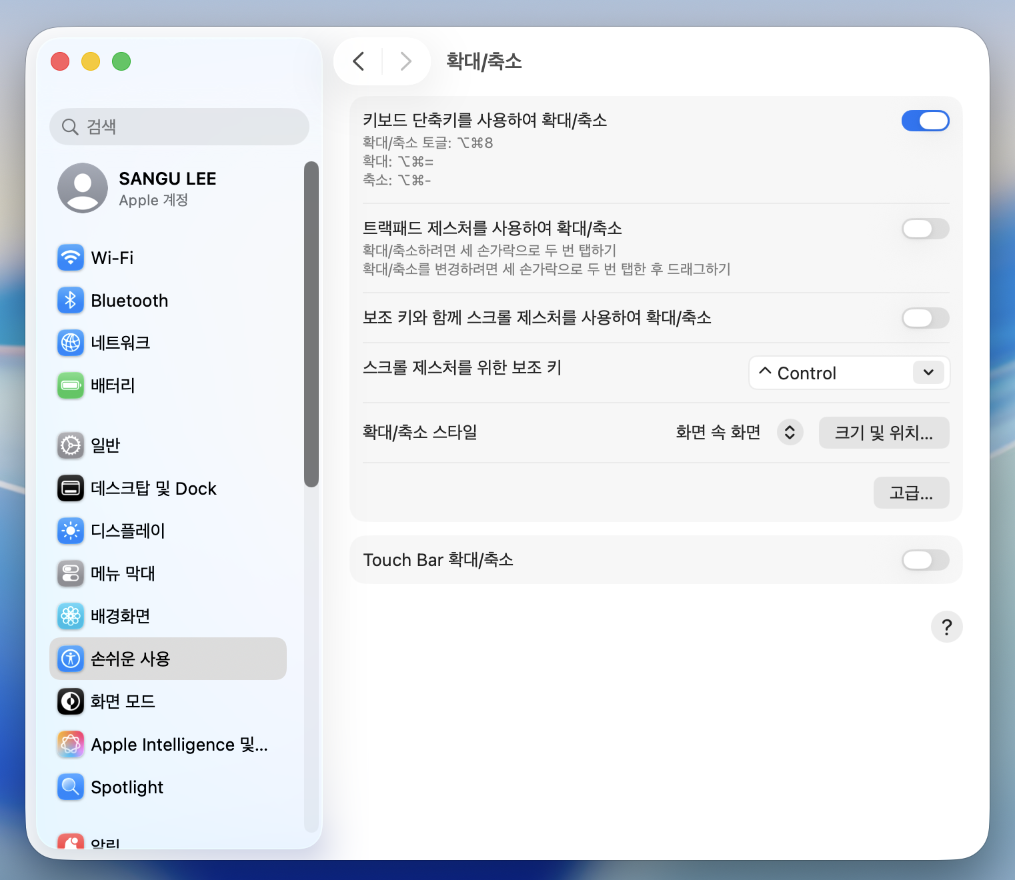This screenshot has width=1015, height=880.
Task: Open the Control modifier key dropdown
Action: click(x=848, y=373)
